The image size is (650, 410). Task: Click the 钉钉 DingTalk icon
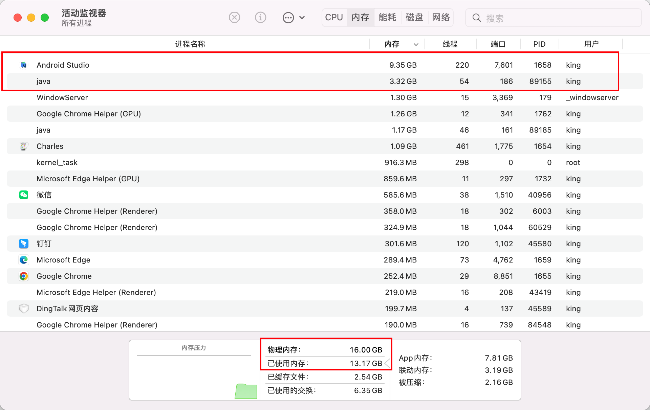(24, 244)
